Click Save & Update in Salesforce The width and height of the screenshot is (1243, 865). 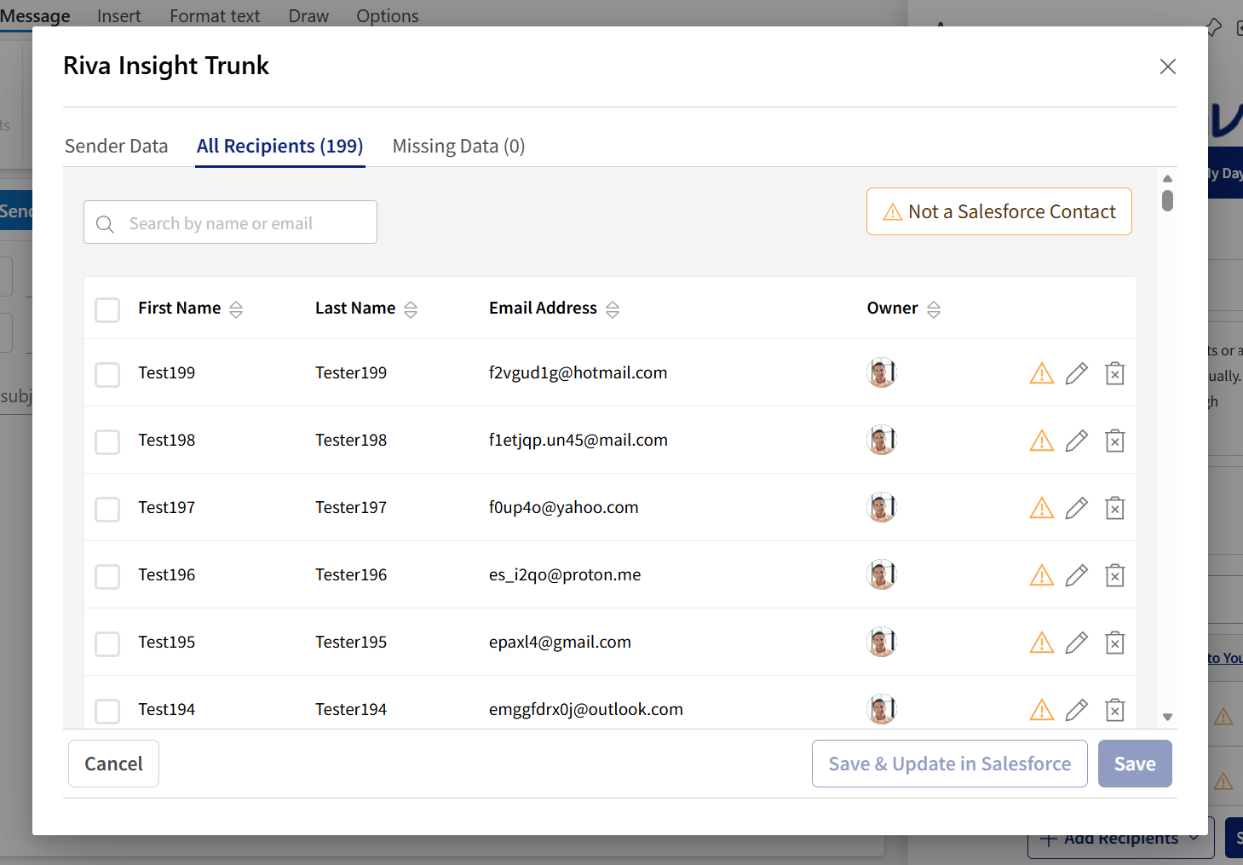pos(950,764)
